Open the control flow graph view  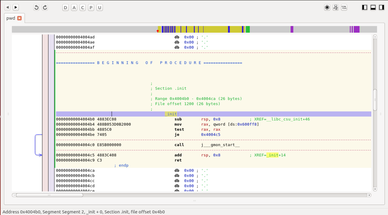coord(335,8)
